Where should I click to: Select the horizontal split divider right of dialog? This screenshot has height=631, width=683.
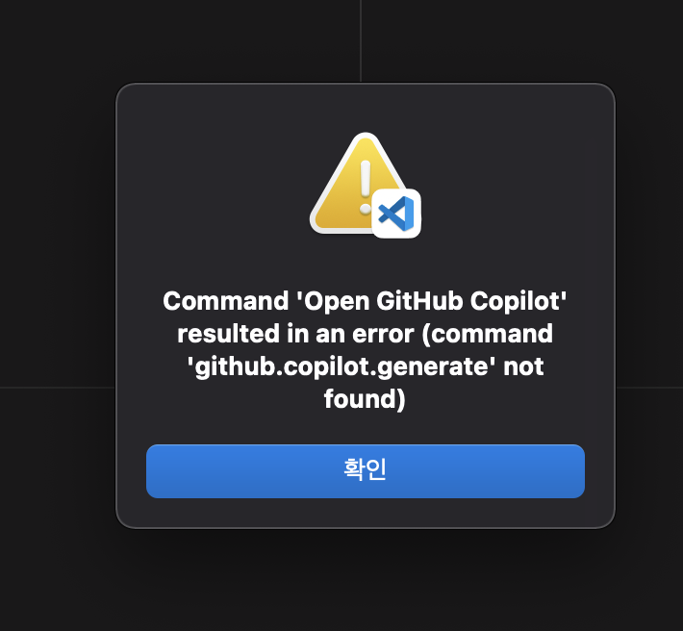(x=649, y=387)
